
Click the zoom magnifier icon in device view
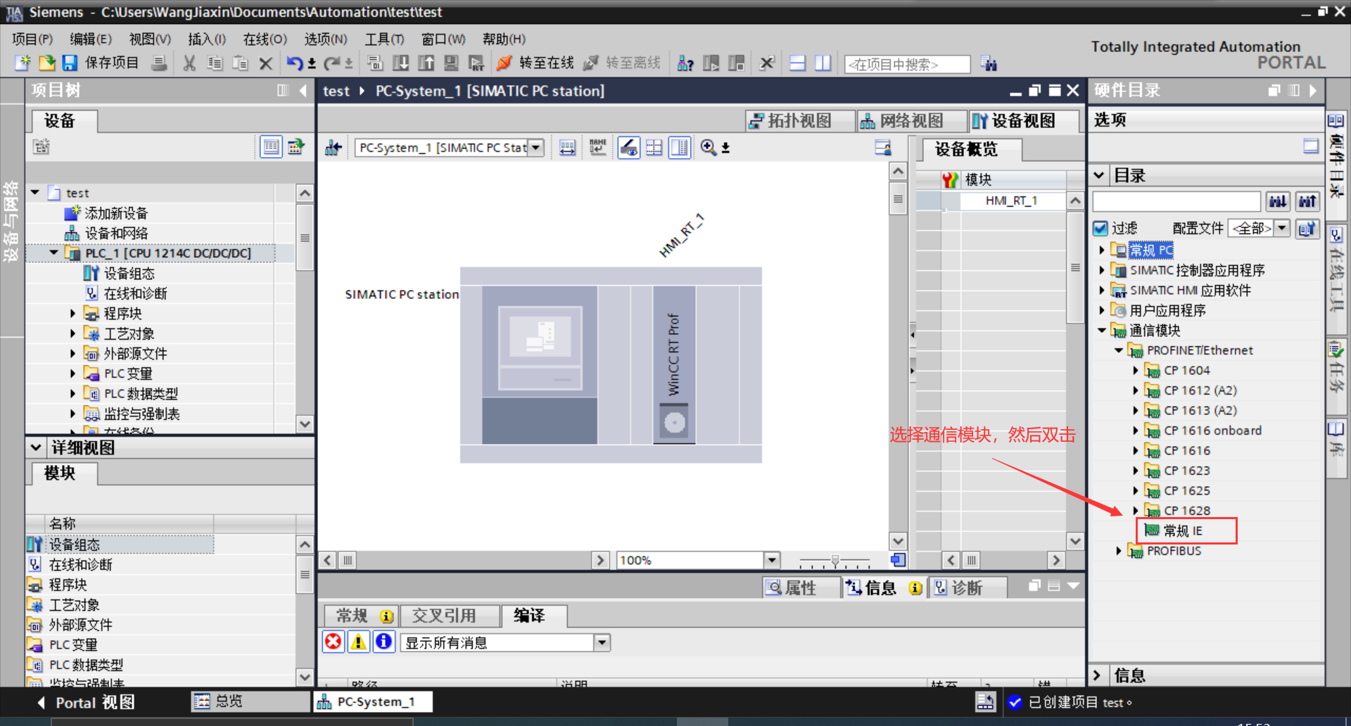[709, 148]
